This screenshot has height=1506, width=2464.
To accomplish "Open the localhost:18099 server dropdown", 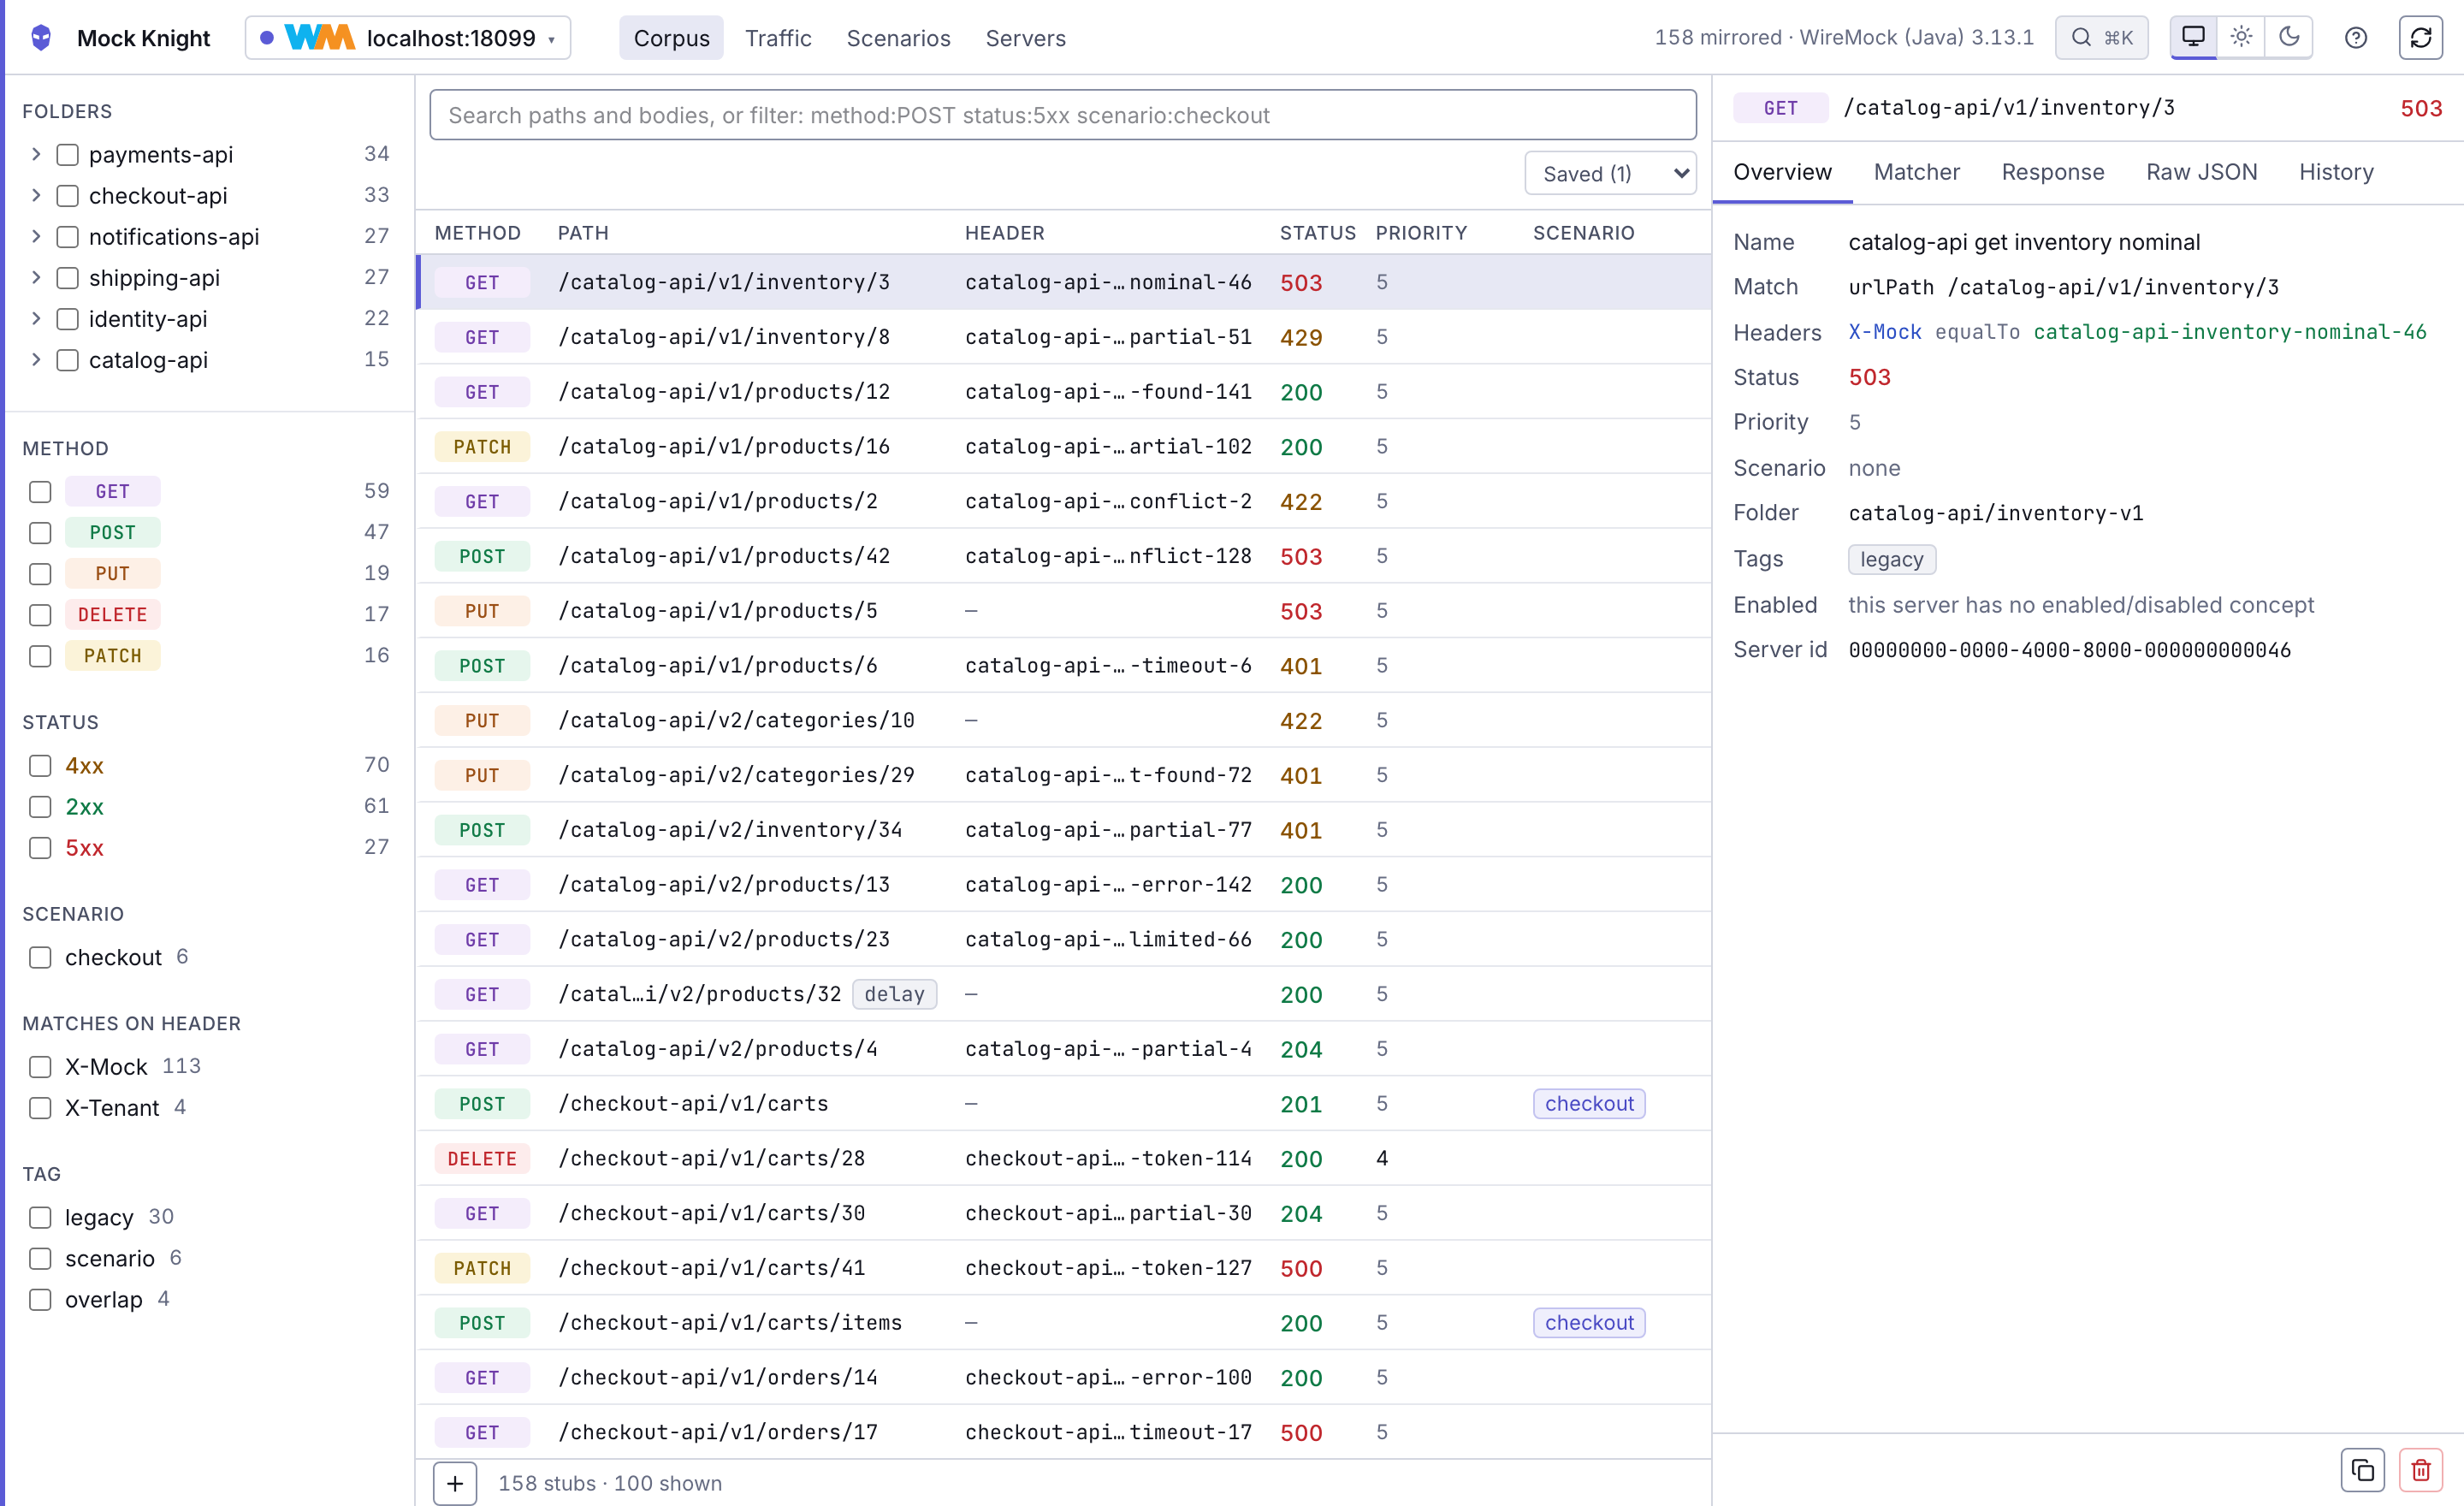I will coord(408,38).
